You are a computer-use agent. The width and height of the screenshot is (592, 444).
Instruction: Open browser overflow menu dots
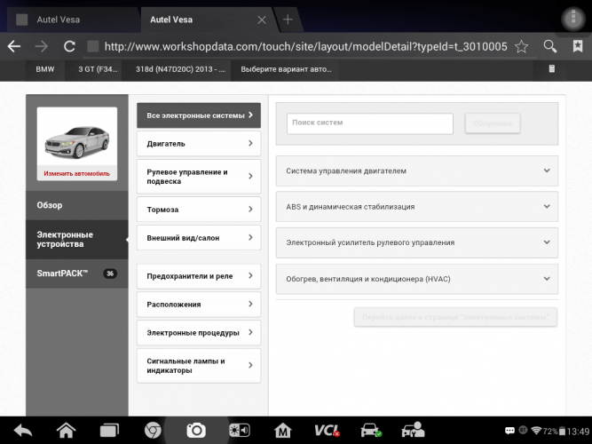click(x=573, y=18)
